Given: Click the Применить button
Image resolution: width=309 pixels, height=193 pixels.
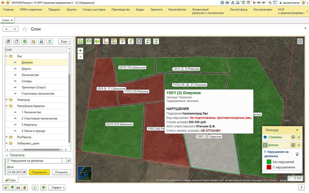Looking at the screenshot, I should pyautogui.click(x=39, y=172).
